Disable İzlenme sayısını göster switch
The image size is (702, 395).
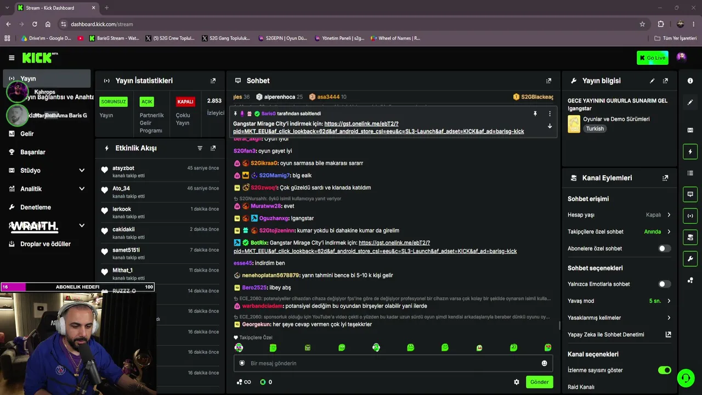(x=664, y=370)
